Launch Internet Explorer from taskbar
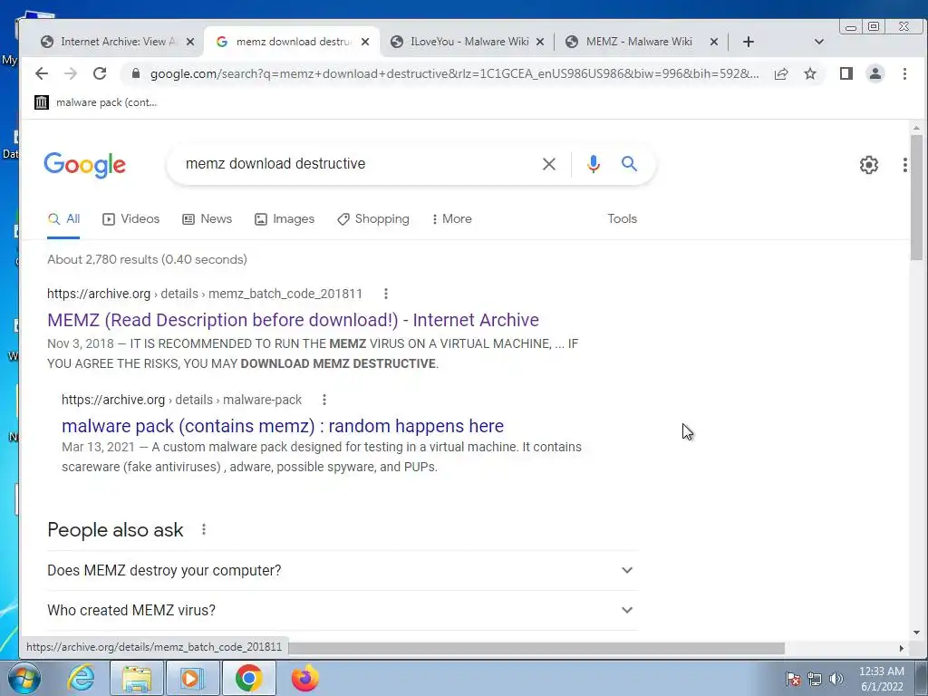 pyautogui.click(x=81, y=678)
